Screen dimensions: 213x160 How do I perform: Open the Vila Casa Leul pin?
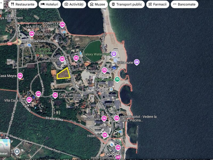[x=29, y=100]
